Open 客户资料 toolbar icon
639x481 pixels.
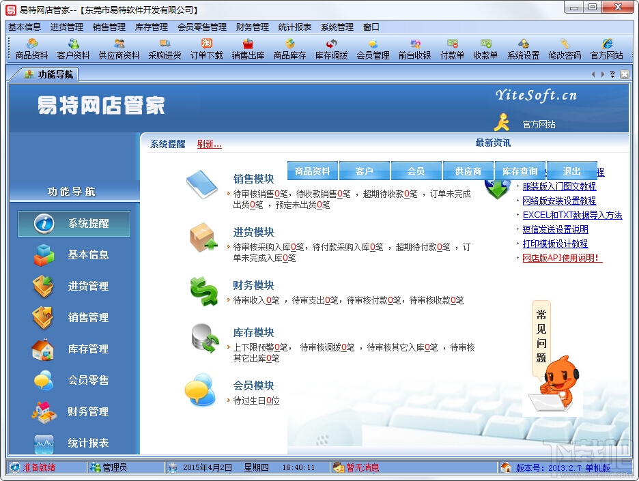click(x=73, y=49)
